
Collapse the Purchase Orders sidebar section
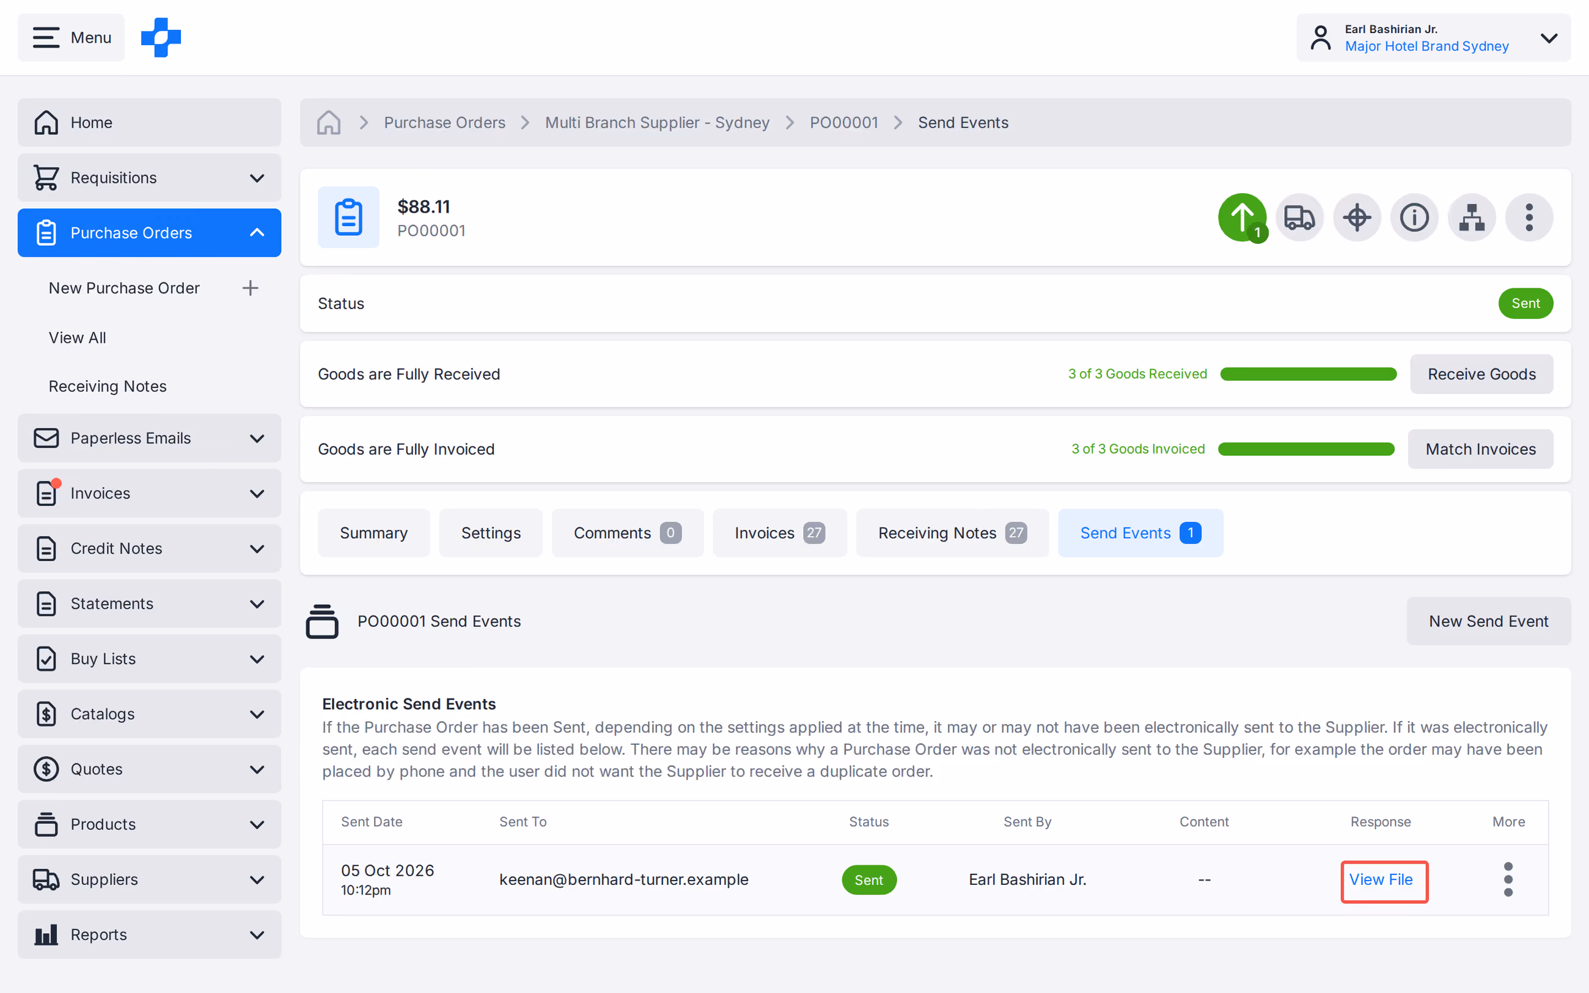point(150,232)
